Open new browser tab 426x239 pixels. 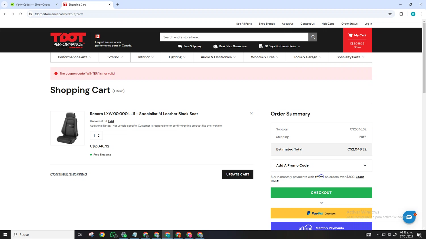[x=118, y=5]
